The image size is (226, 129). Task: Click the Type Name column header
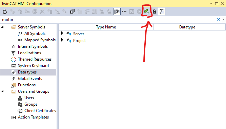106,27
